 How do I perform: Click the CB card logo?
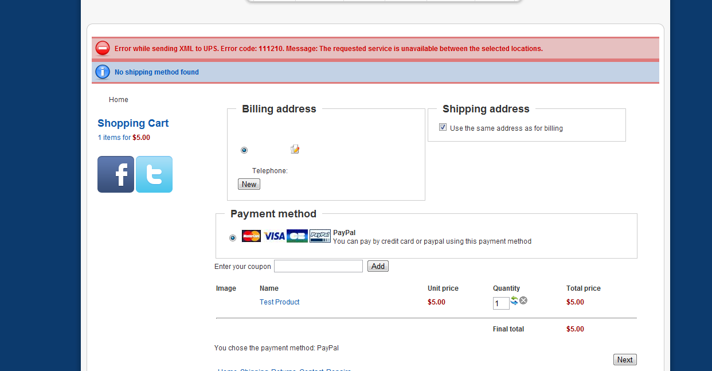pos(297,236)
